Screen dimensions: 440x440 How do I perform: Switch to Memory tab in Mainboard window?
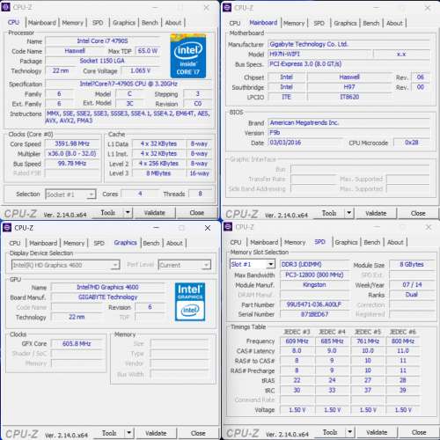point(294,23)
